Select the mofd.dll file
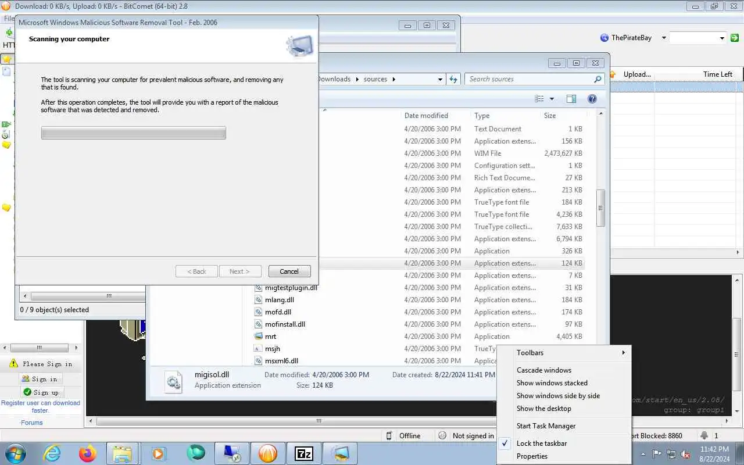Screen dimensions: 744x465 coord(278,312)
